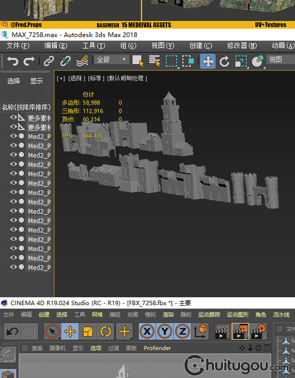Image resolution: width=295 pixels, height=378 pixels.
Task: Click the Rectangular Selection Region icon
Action: [x=171, y=61]
